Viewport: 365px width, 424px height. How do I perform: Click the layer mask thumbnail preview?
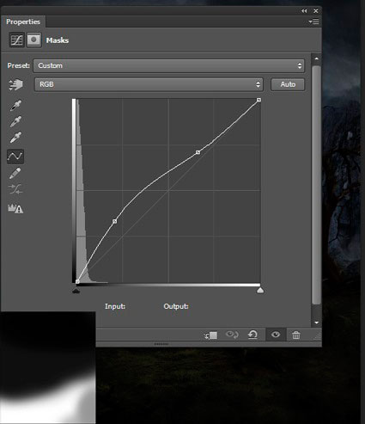point(48,367)
